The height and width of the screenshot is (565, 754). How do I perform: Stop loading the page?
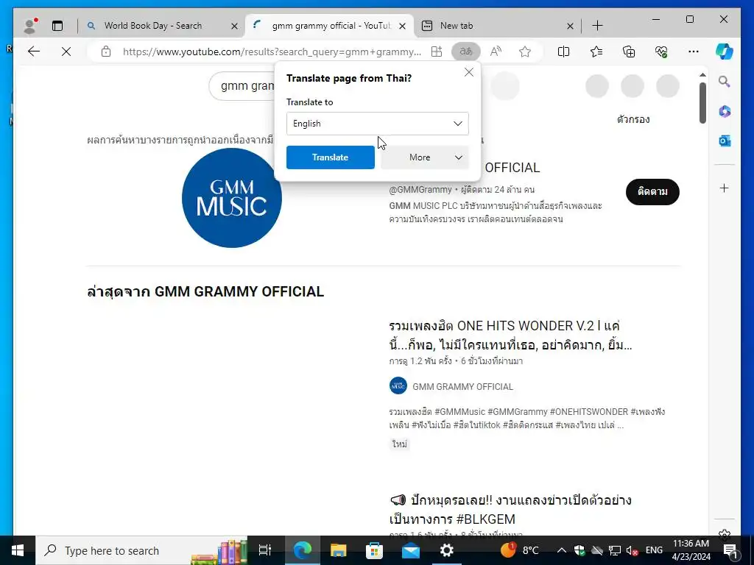pyautogui.click(x=66, y=51)
